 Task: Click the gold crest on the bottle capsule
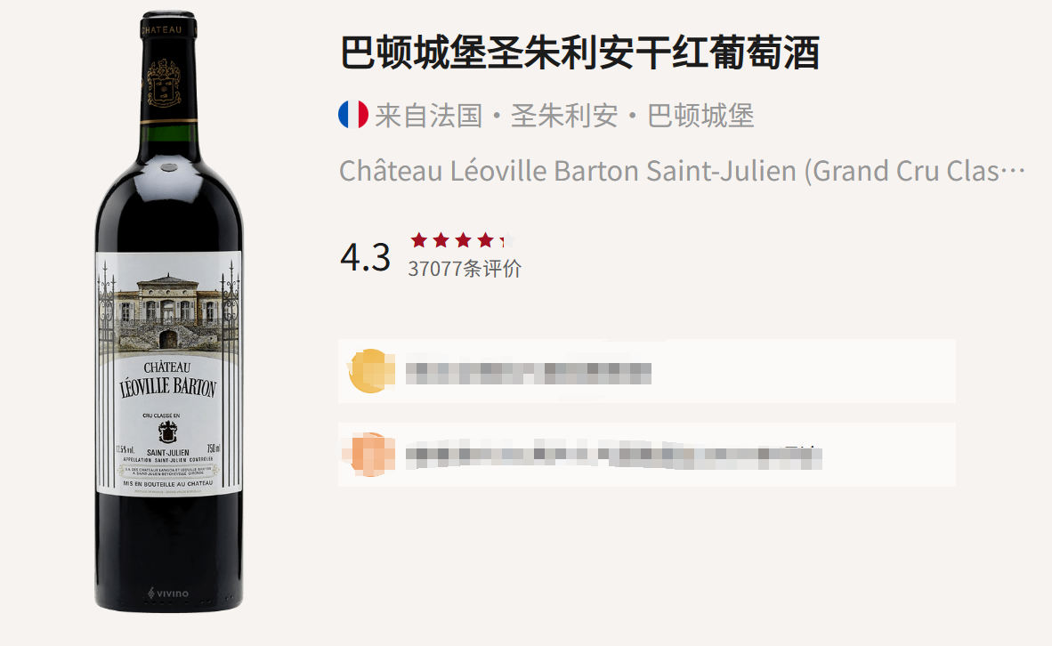[164, 83]
